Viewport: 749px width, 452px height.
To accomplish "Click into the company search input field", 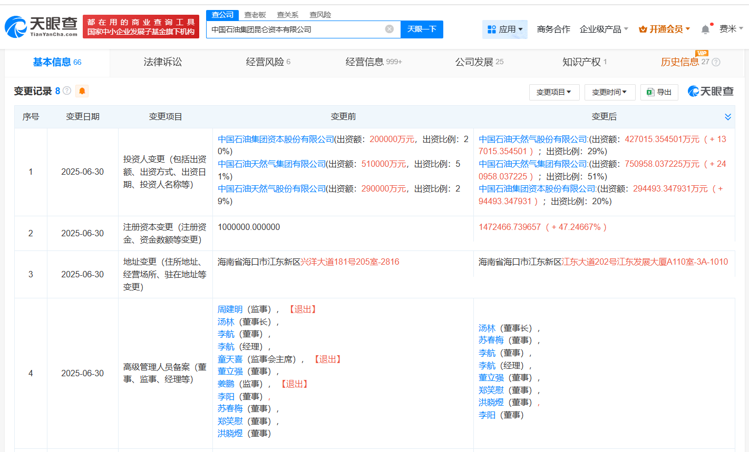I will click(x=295, y=29).
